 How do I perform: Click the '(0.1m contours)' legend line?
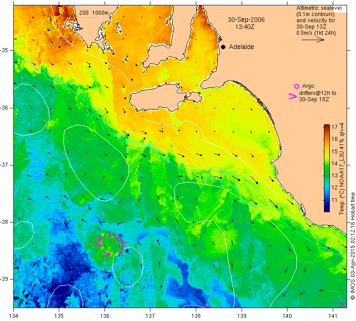click(x=316, y=14)
